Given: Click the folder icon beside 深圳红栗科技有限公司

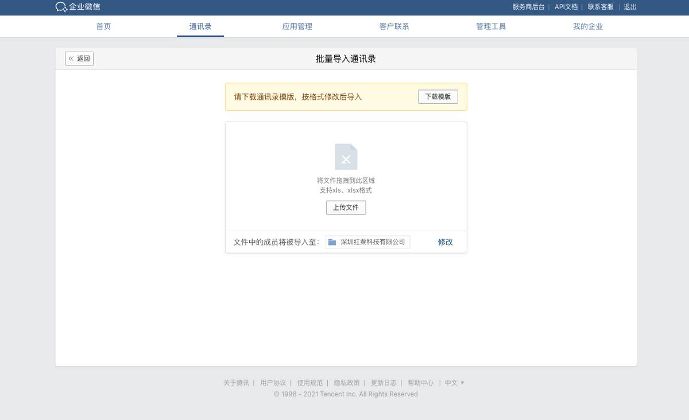Looking at the screenshot, I should [x=332, y=242].
